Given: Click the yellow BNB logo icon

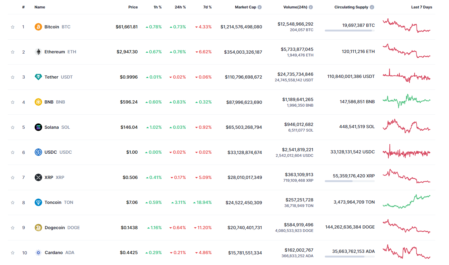Looking at the screenshot, I should pyautogui.click(x=38, y=102).
